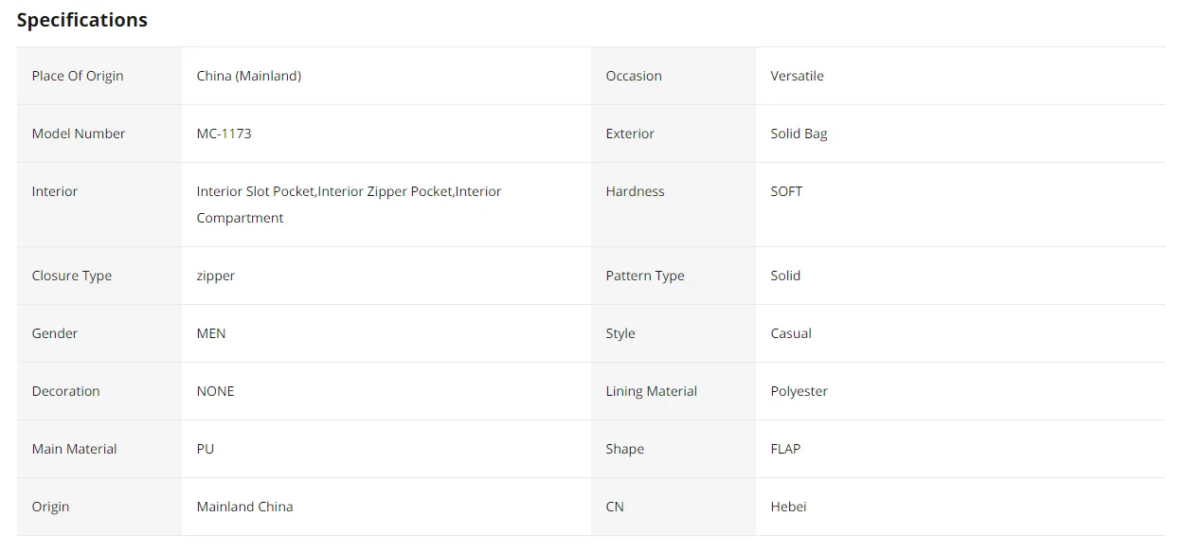Select the Occasion value Versatile
This screenshot has height=553, width=1186.
click(x=798, y=76)
